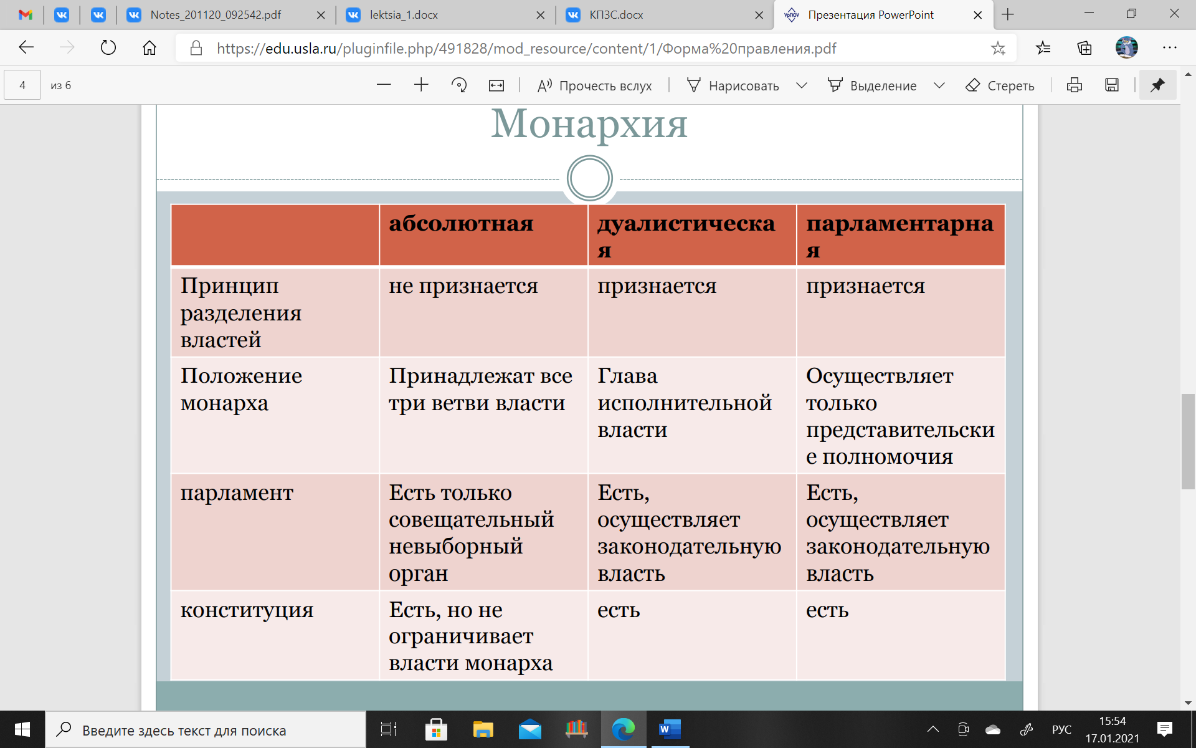The width and height of the screenshot is (1196, 748).
Task: Click the scrollbar down arrow
Action: tap(1188, 703)
